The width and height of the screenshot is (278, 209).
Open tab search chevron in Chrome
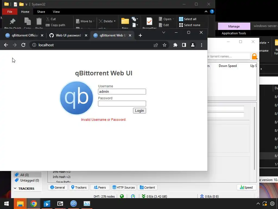click(164, 33)
